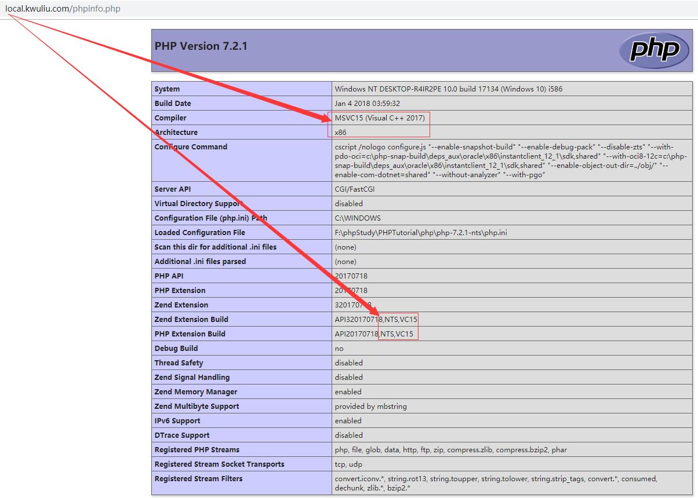Click the Configure Command row label
Image resolution: width=698 pixels, height=498 pixels.
pyautogui.click(x=191, y=147)
